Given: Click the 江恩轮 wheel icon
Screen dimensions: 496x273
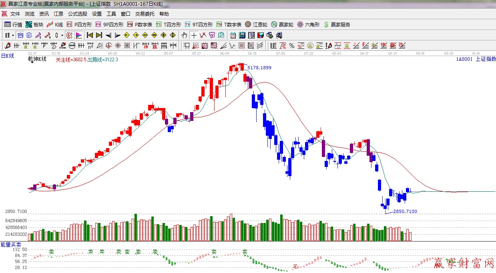Looking at the screenshot, I should 256,24.
